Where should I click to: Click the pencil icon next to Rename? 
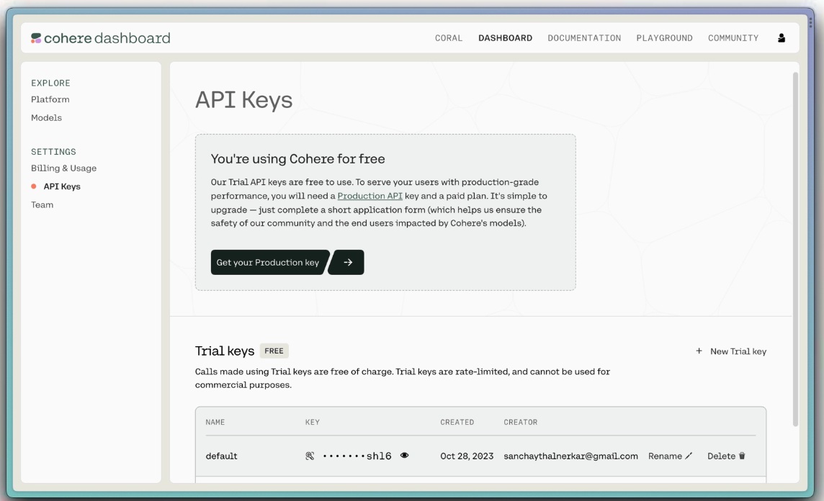pos(689,456)
